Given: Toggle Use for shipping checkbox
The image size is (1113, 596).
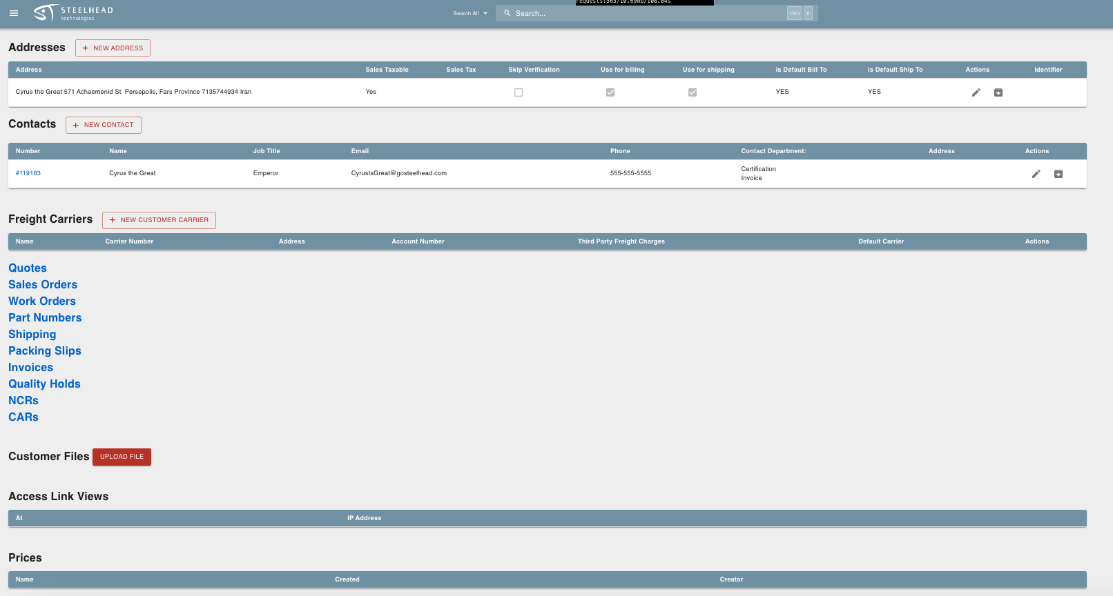Looking at the screenshot, I should coord(693,92).
